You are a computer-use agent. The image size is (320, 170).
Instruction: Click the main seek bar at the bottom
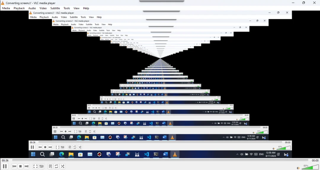click(160, 161)
